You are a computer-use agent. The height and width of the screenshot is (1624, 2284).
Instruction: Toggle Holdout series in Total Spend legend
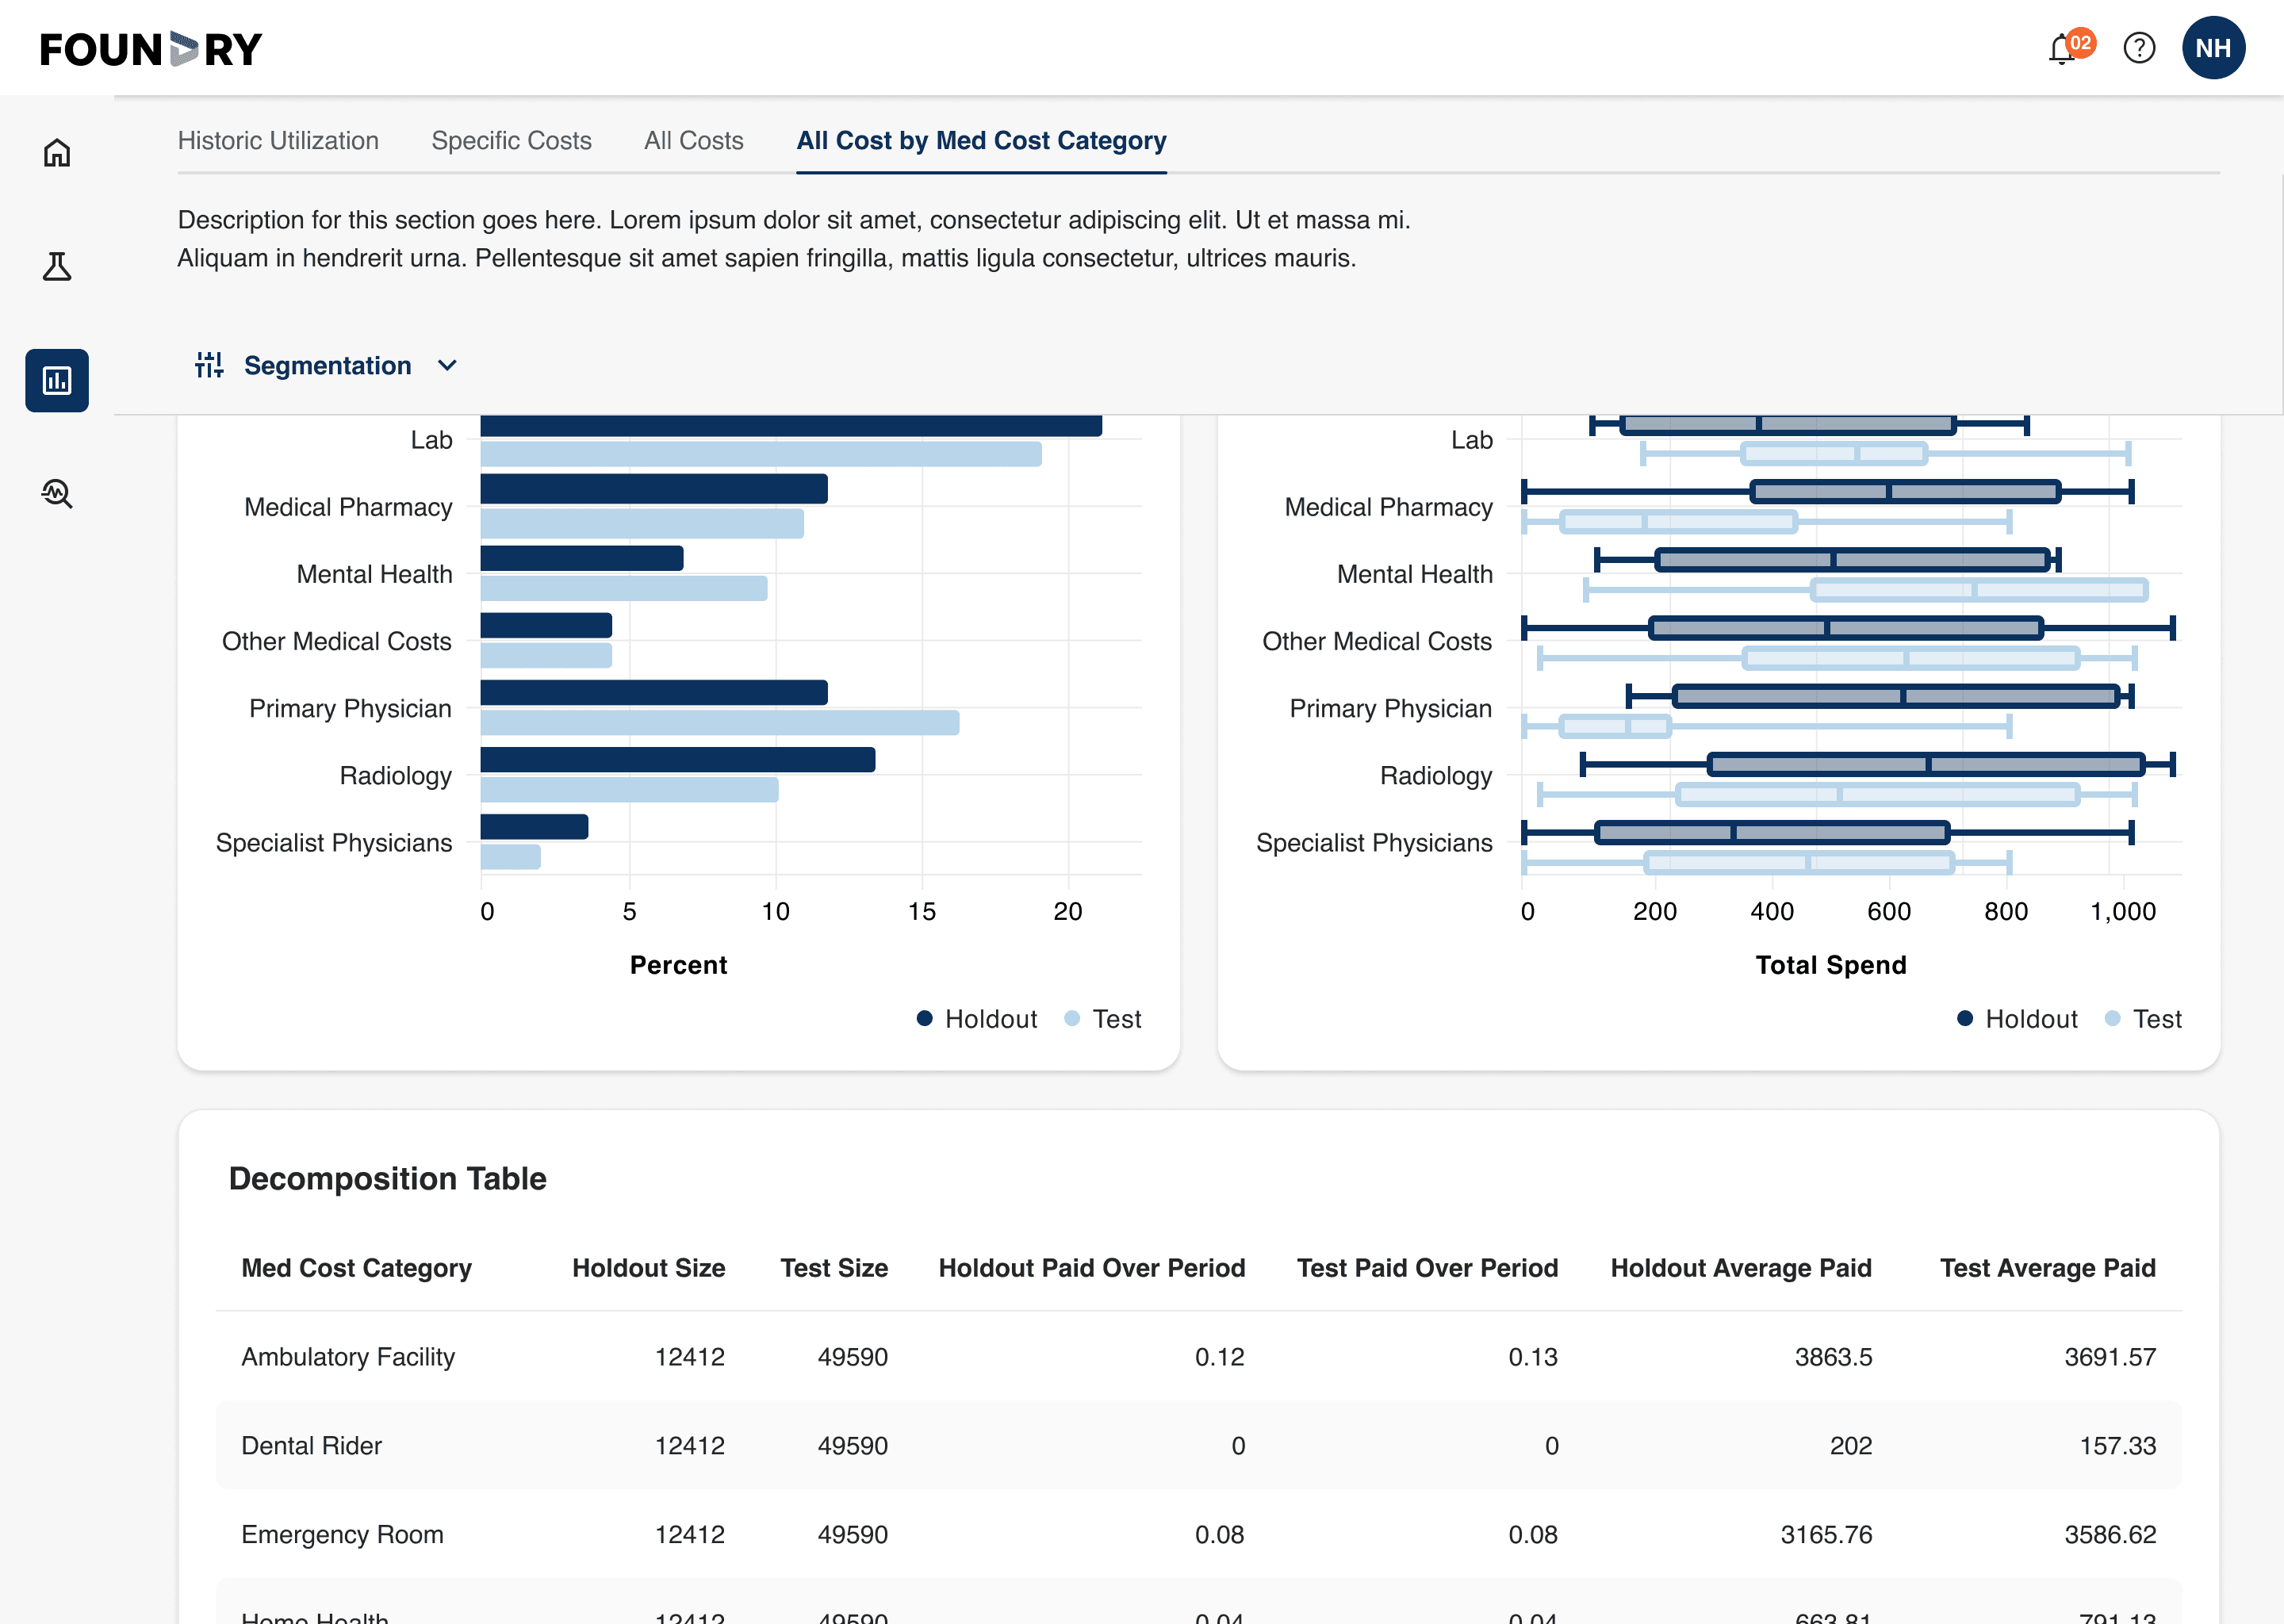tap(2017, 1019)
